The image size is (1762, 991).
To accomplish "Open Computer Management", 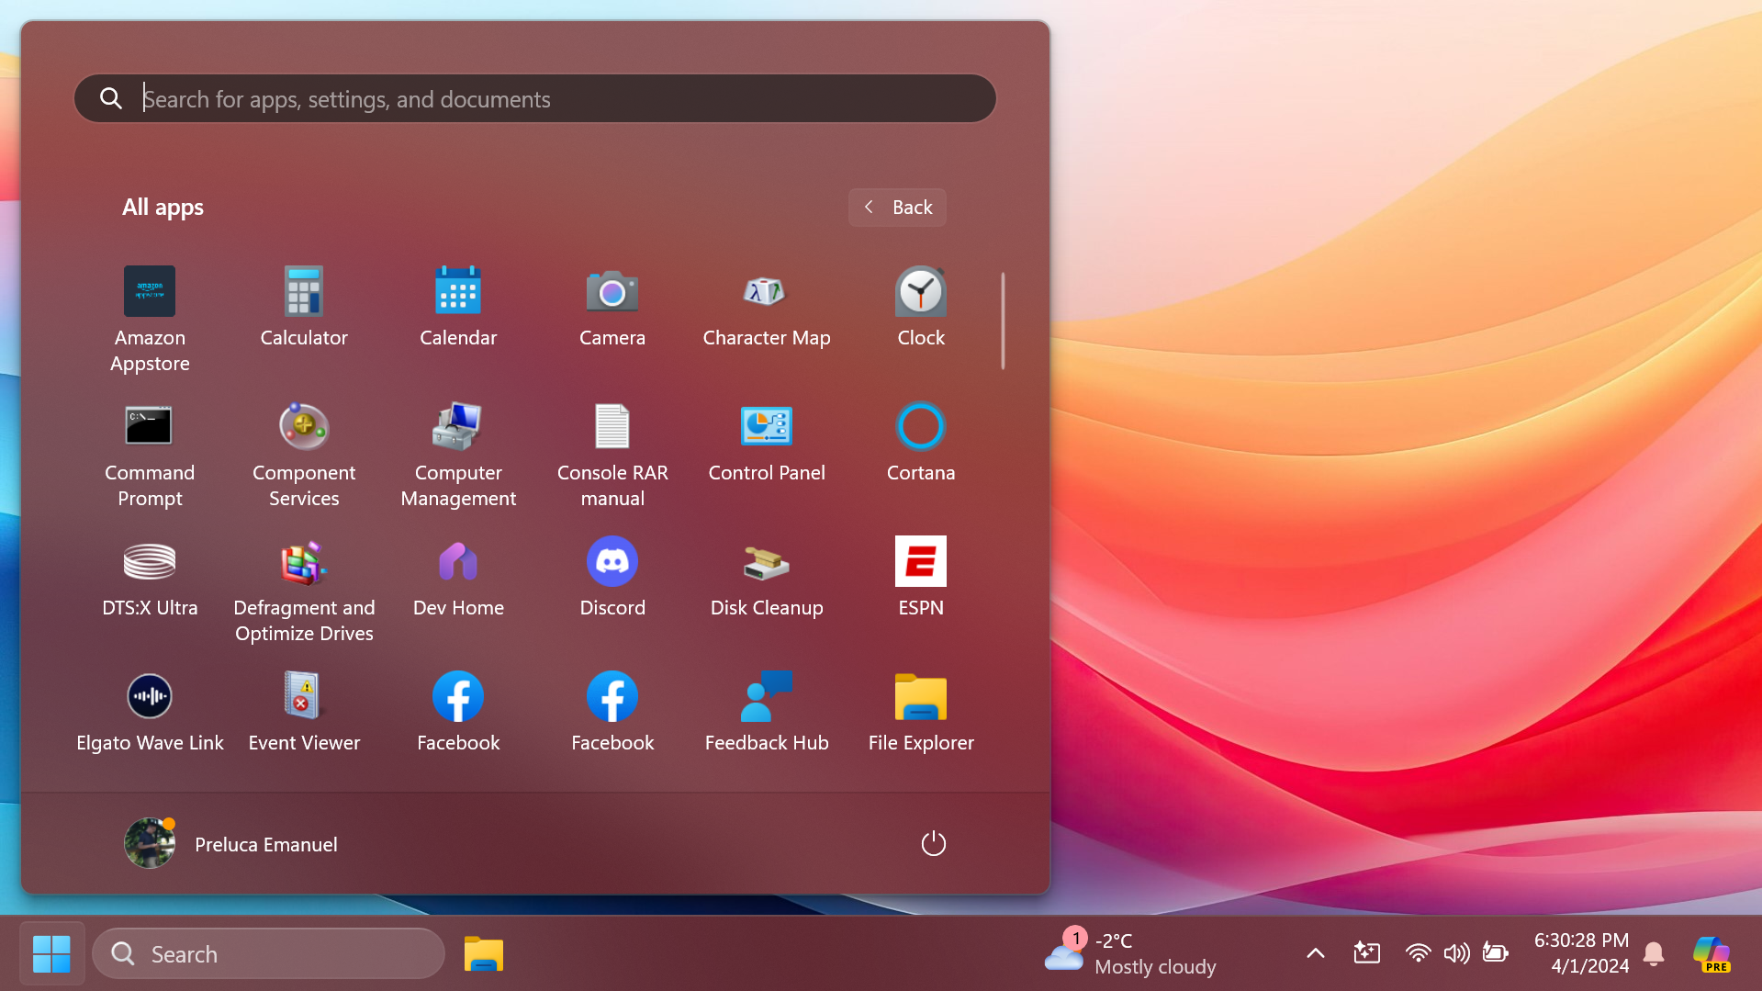I will click(458, 454).
